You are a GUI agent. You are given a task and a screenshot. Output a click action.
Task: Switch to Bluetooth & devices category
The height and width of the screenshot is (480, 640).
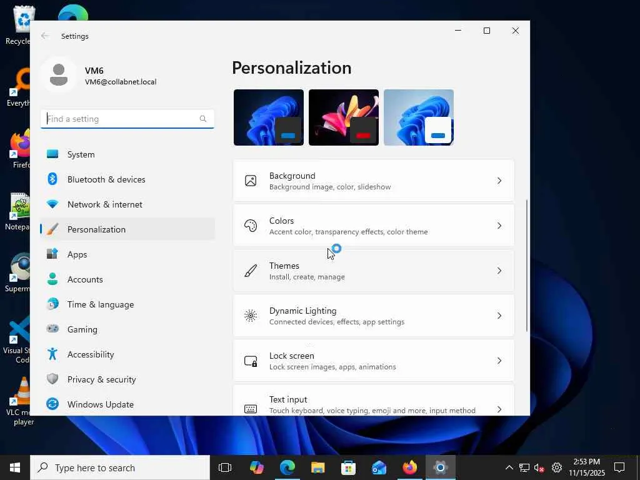tap(127, 179)
